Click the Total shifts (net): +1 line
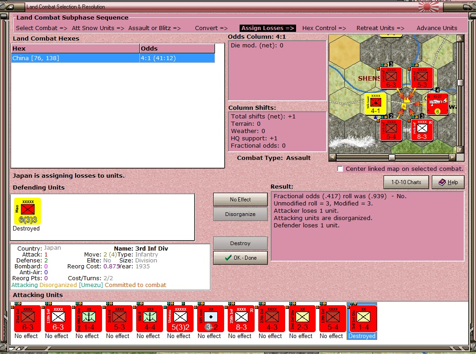Image resolution: width=476 pixels, height=354 pixels. (263, 117)
